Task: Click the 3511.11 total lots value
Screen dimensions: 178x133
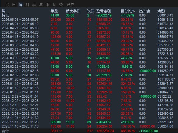Action: [57, 131]
